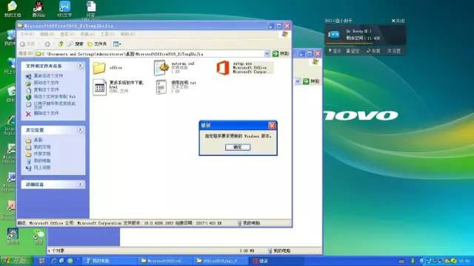Click the 开始 Start button
Viewport: 474px width, 266px height.
click(x=16, y=261)
